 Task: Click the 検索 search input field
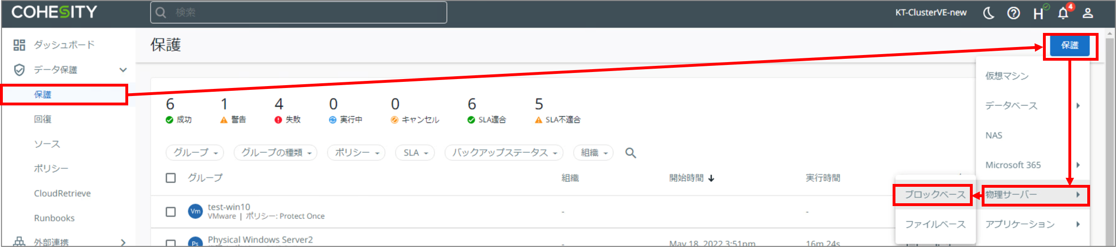click(x=299, y=12)
